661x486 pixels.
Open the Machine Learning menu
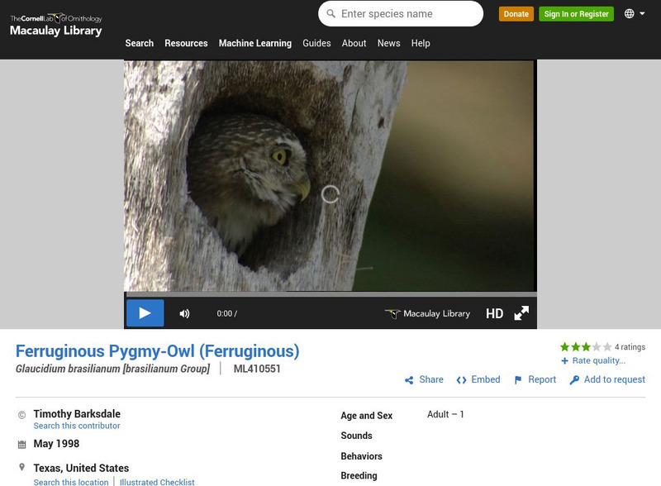click(254, 43)
